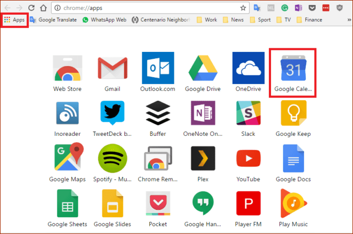Expand the Finance bookmarks folder
The width and height of the screenshot is (353, 234).
pyautogui.click(x=309, y=20)
